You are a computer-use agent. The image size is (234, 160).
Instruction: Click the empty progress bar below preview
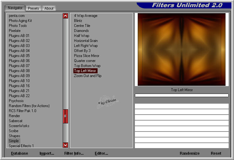click(x=182, y=95)
